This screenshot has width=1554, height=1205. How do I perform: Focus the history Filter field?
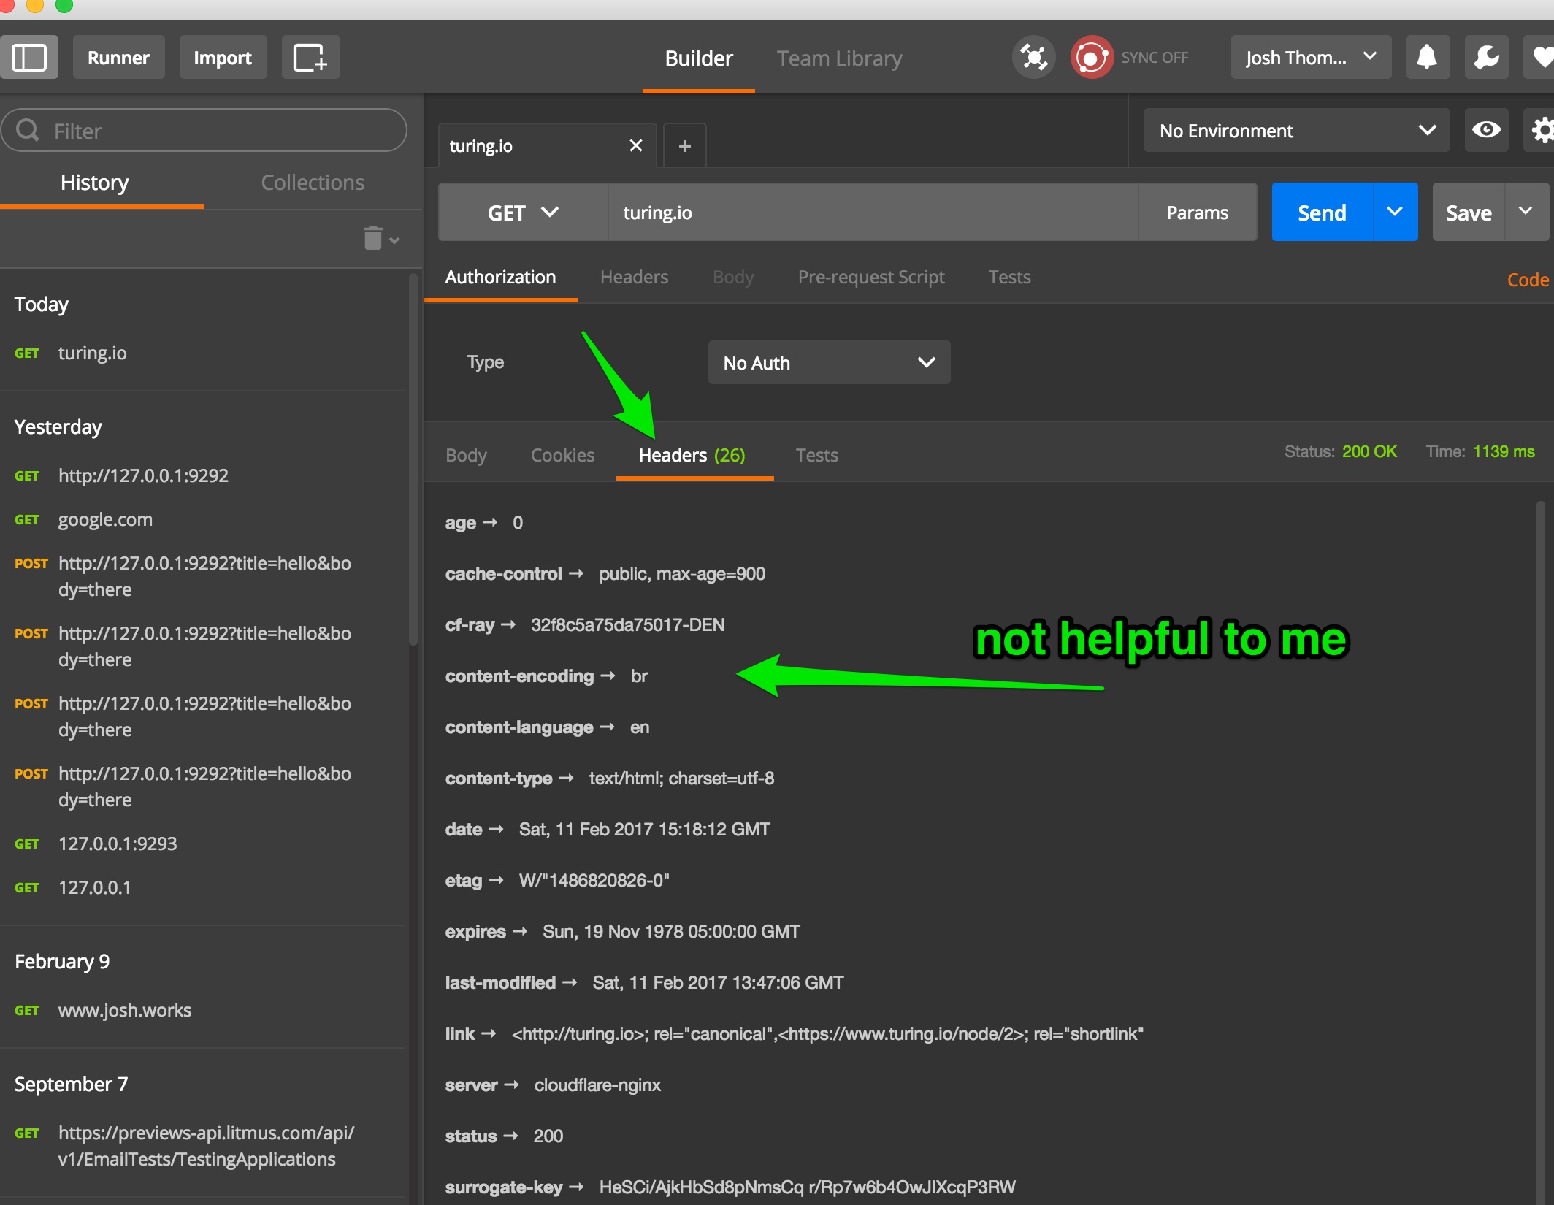pyautogui.click(x=204, y=131)
